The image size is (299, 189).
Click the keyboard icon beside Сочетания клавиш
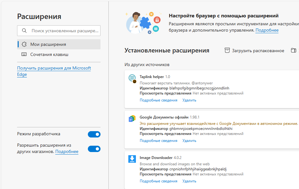[24, 54]
